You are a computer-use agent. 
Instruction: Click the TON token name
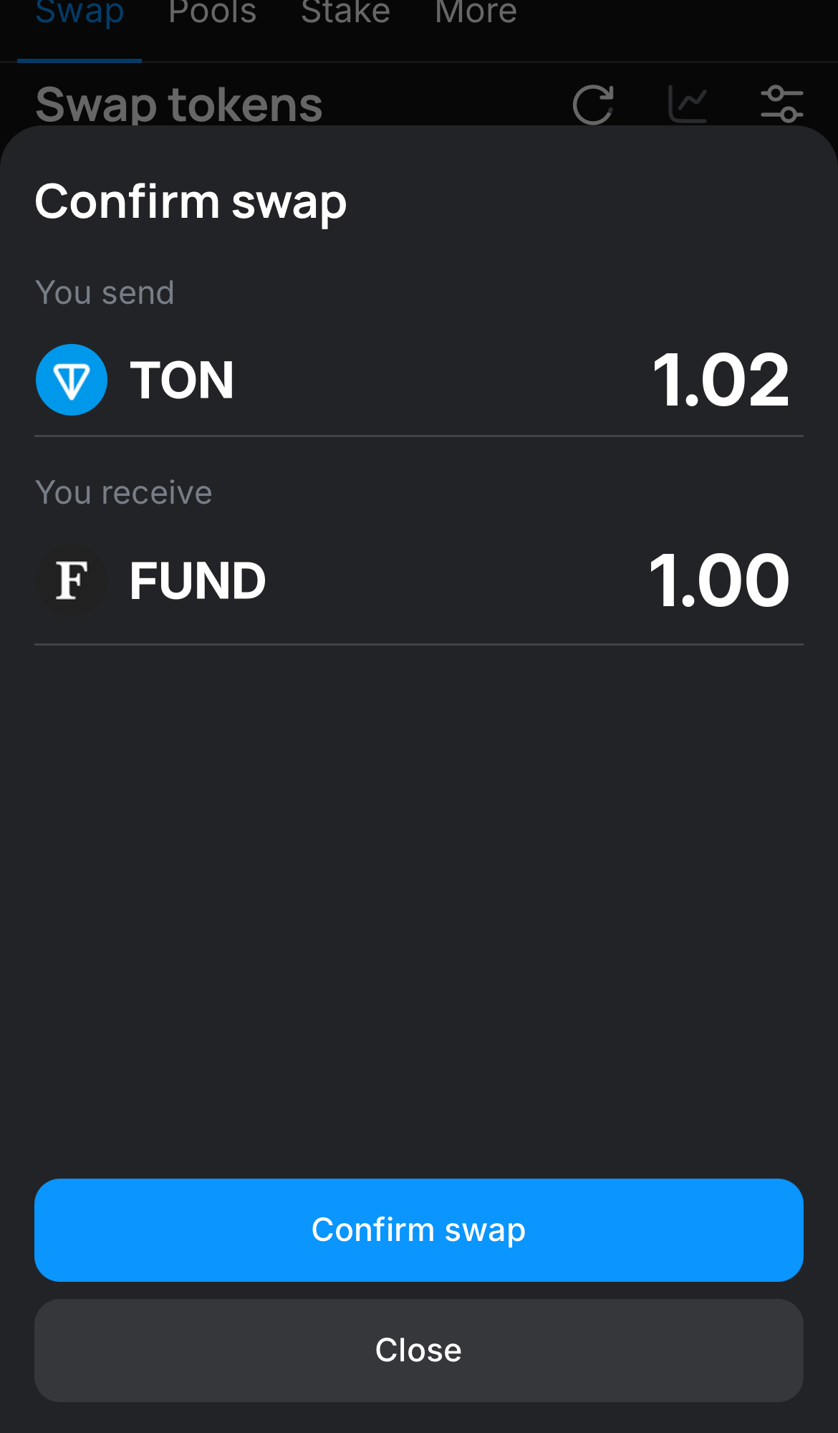182,380
